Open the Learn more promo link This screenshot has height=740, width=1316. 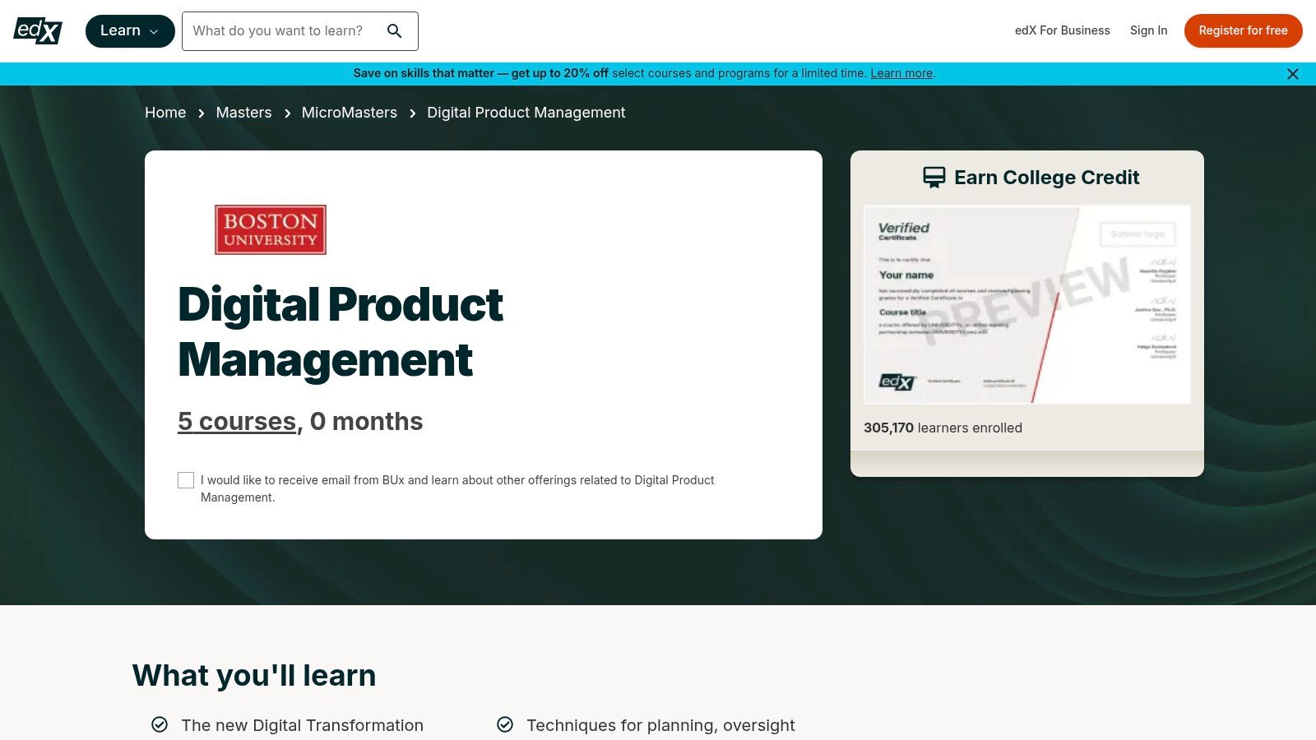click(x=901, y=73)
